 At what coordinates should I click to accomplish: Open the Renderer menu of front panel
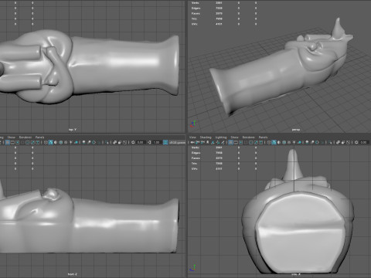tap(26, 137)
